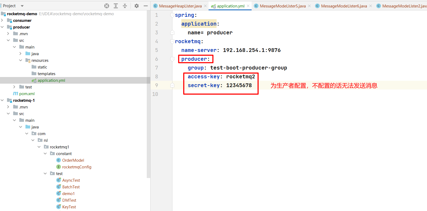The width and height of the screenshot is (427, 211).
Task: Select the DMTest class
Action: pyautogui.click(x=69, y=200)
